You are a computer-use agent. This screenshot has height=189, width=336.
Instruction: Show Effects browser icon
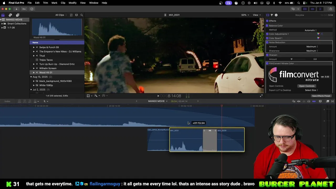(x=328, y=101)
